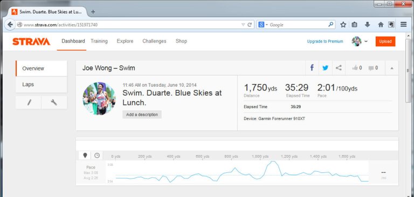The width and height of the screenshot is (414, 197).
Task: Click the Joe Wong – Swim heading
Action: (108, 68)
